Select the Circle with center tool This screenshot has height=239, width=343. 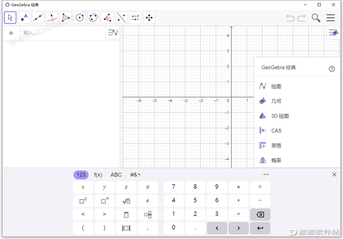coord(79,18)
